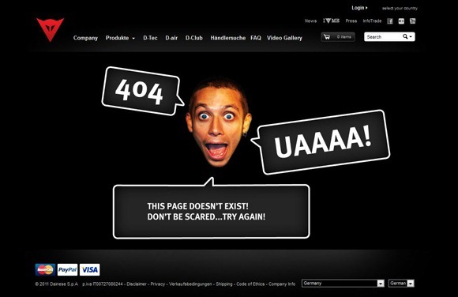Click the Code of Ethics link
The image size is (458, 297).
250,284
